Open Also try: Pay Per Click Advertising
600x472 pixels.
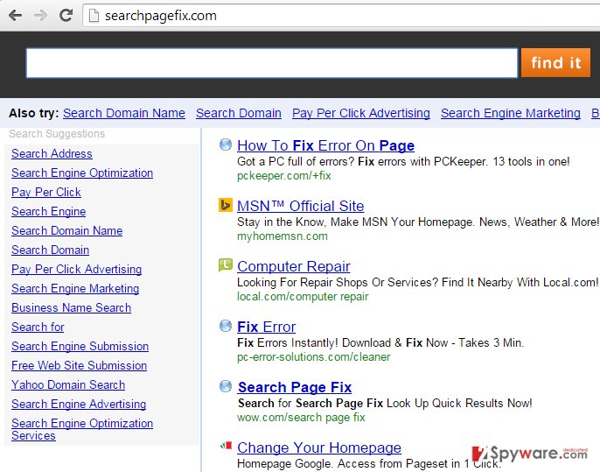pyautogui.click(x=361, y=113)
